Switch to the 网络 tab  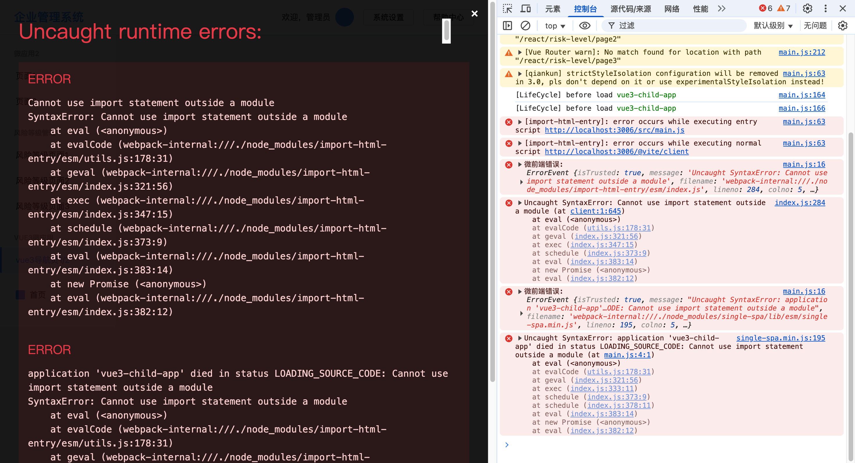tap(672, 9)
